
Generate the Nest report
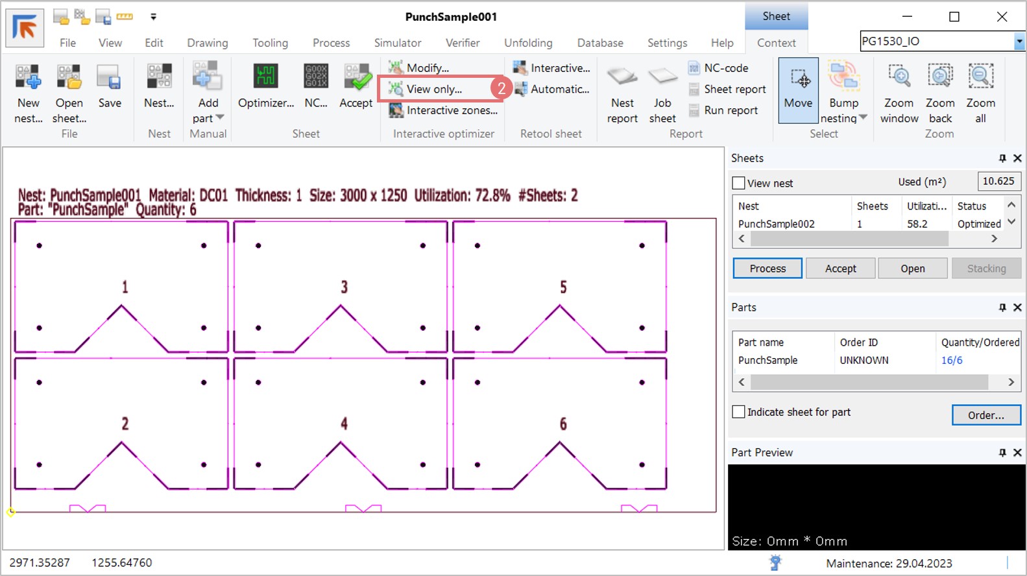(622, 77)
